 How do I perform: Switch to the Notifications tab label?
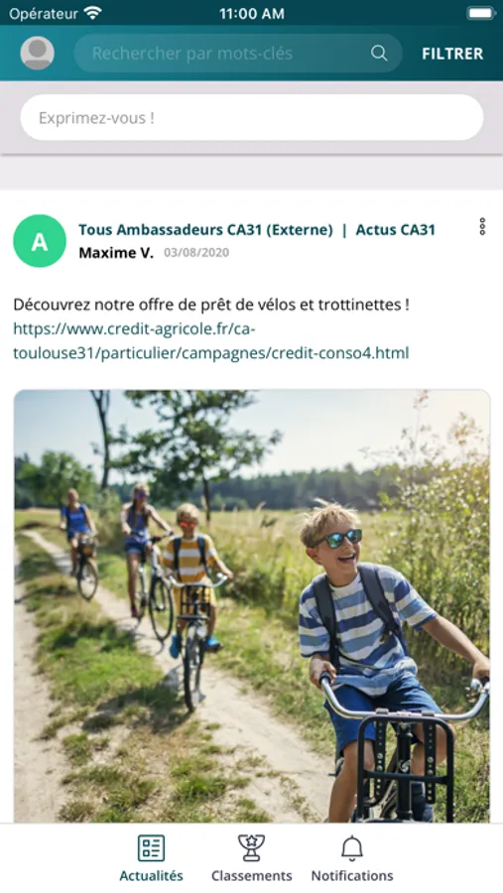(352, 875)
